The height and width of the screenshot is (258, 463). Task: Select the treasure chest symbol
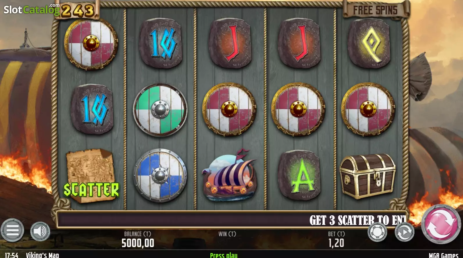coord(368,176)
